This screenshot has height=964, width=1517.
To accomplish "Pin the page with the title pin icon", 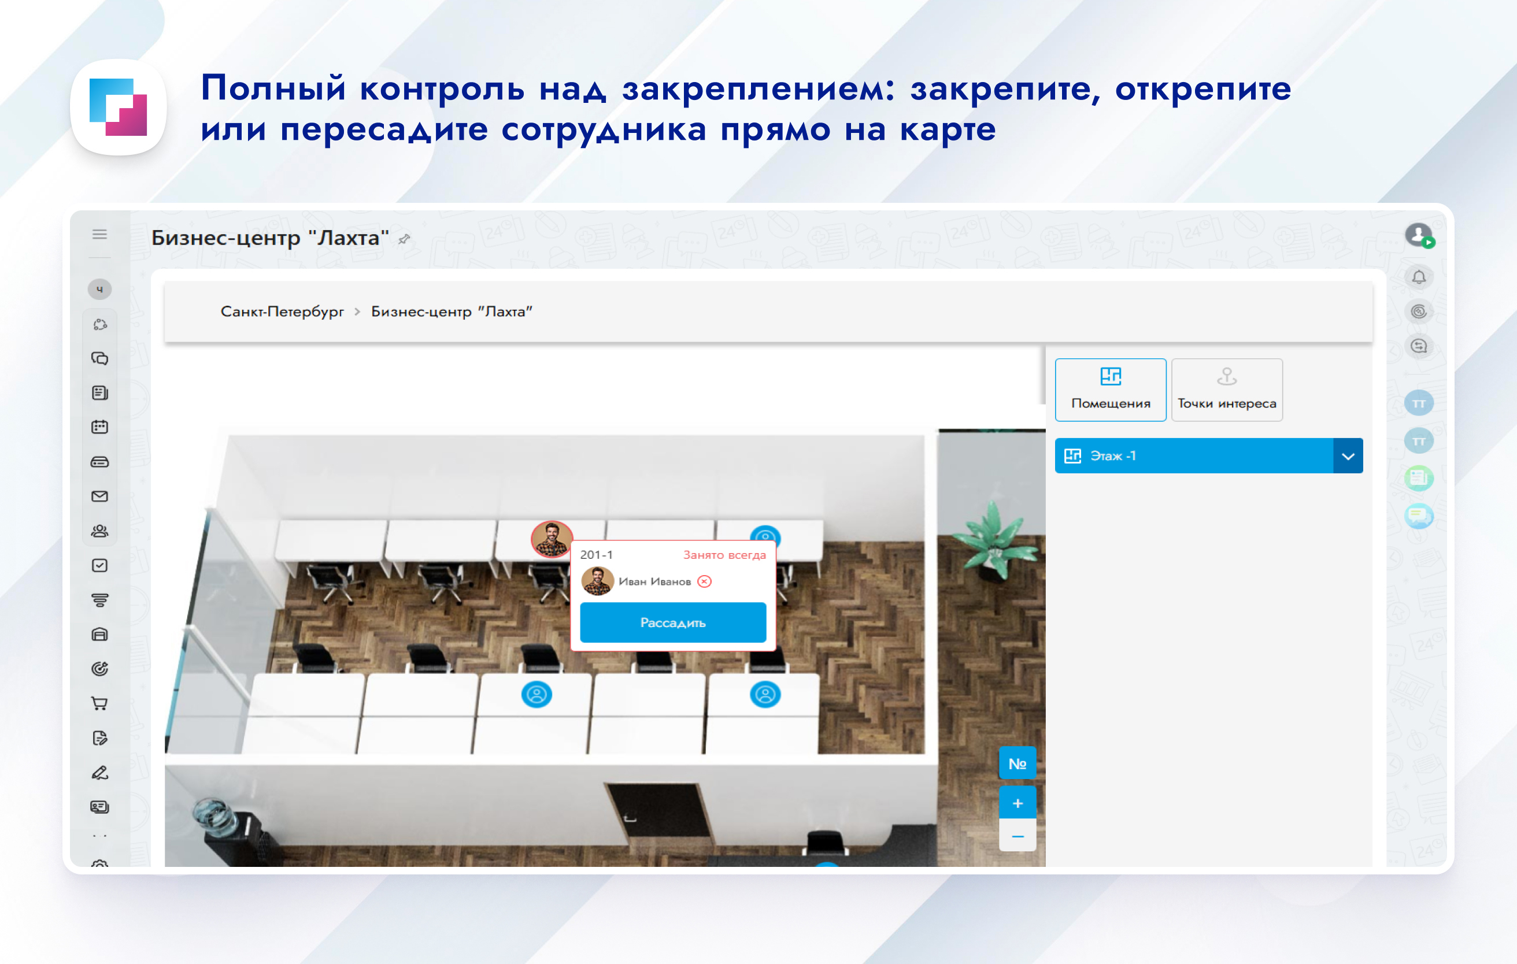I will (x=404, y=239).
